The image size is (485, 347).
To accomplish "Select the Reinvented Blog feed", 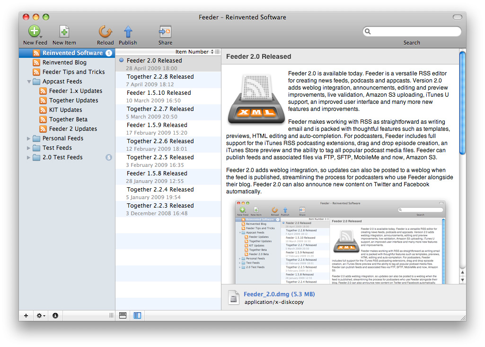I will (67, 63).
